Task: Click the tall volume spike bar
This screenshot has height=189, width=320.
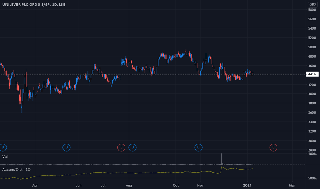Action: pos(222,159)
